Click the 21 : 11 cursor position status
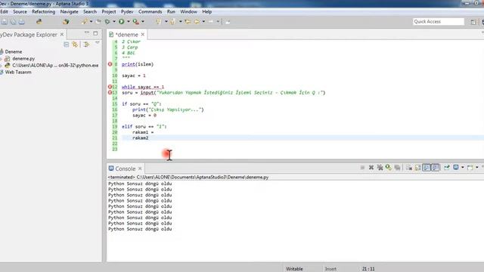484x272 pixels. pyautogui.click(x=368, y=269)
